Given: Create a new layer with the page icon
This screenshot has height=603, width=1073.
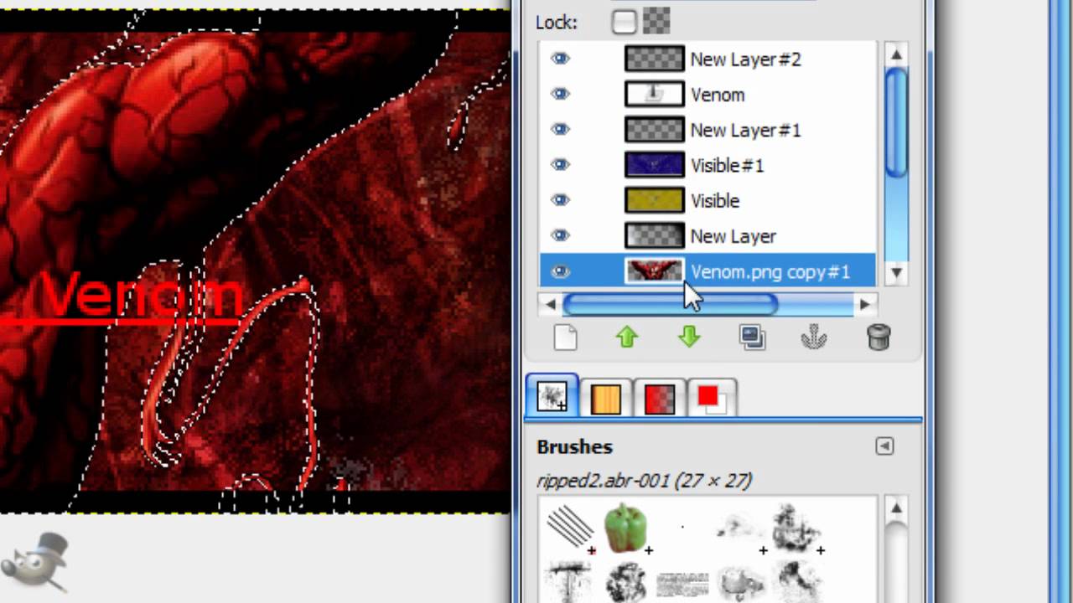Looking at the screenshot, I should pos(566,337).
